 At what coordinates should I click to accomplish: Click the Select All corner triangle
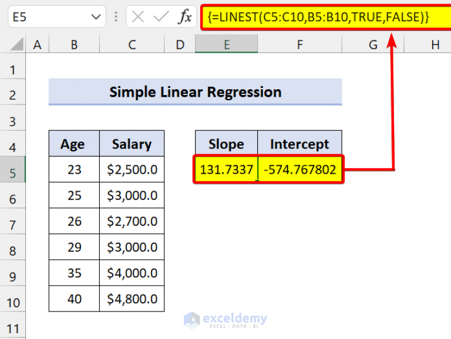pos(16,45)
